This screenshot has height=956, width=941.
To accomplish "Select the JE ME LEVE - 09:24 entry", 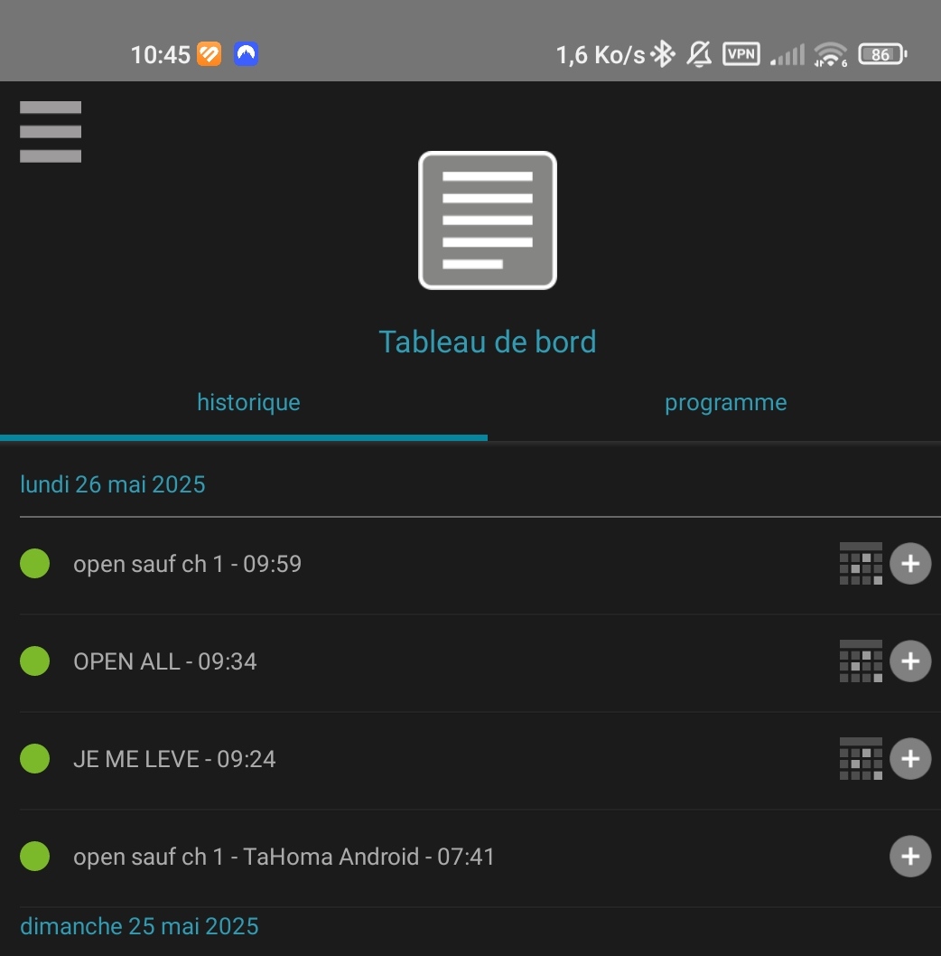I will click(174, 759).
